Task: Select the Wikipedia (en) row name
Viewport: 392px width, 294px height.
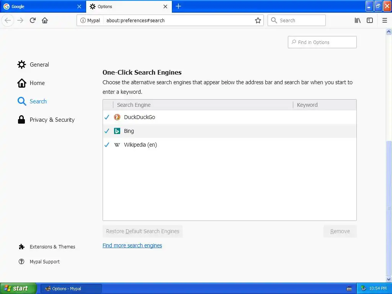Action: 140,145
